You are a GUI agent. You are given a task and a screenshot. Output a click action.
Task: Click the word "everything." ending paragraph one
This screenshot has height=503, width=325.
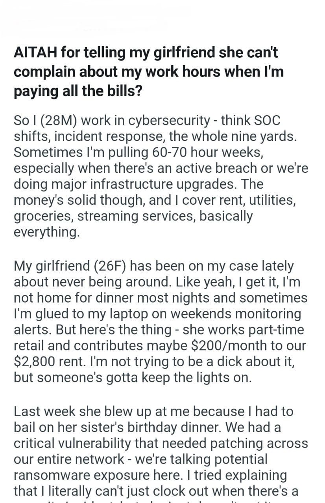[x=46, y=232]
